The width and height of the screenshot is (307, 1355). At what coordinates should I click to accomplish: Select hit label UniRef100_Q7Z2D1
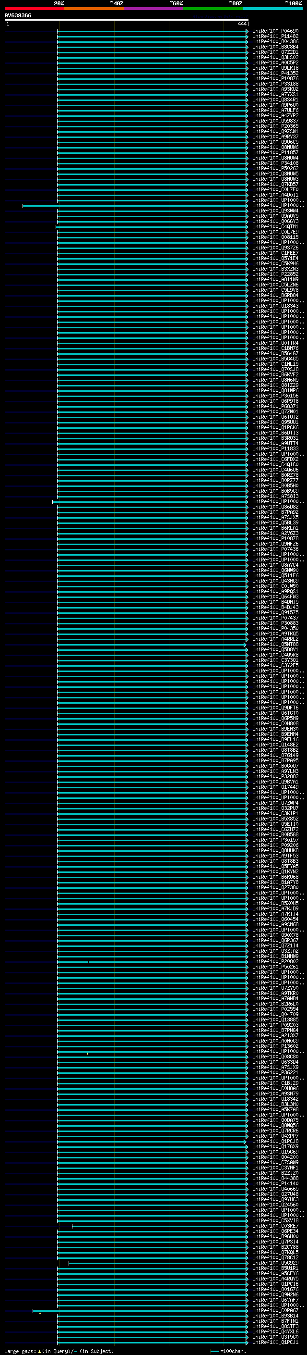pos(275,52)
